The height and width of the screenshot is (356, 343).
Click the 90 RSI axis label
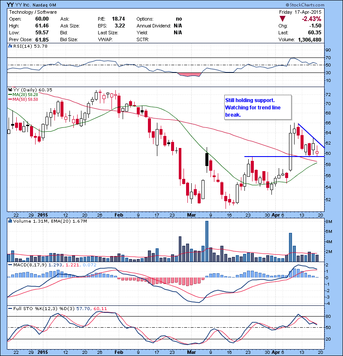coord(328,50)
